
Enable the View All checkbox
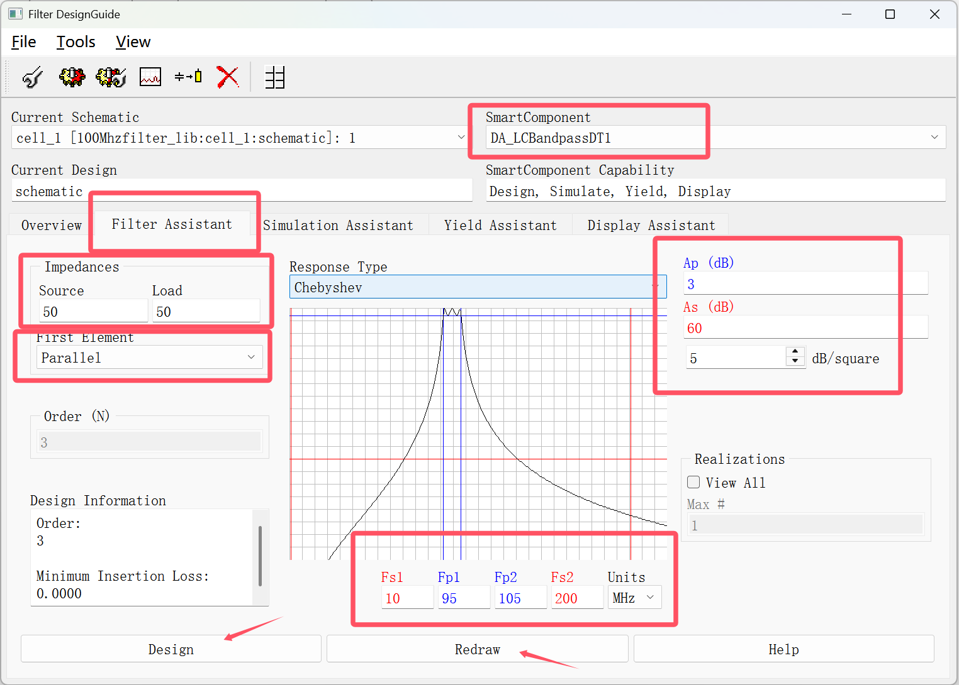click(x=694, y=483)
